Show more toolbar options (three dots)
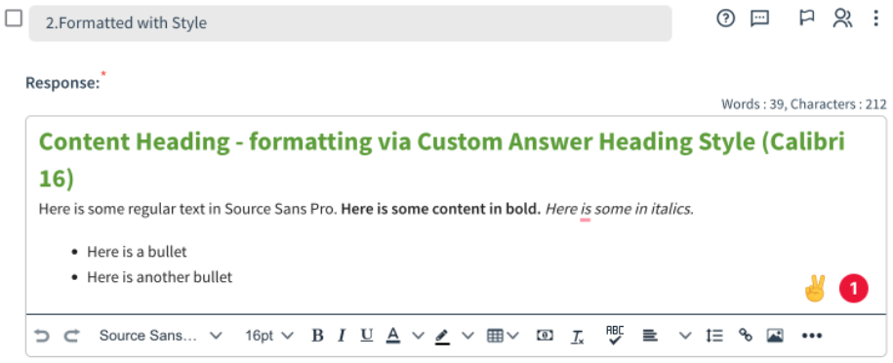Screen dimensions: 893x363 point(812,336)
